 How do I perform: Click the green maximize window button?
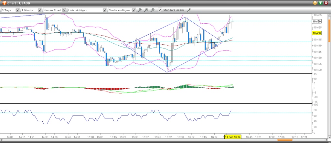click(x=320, y=3)
